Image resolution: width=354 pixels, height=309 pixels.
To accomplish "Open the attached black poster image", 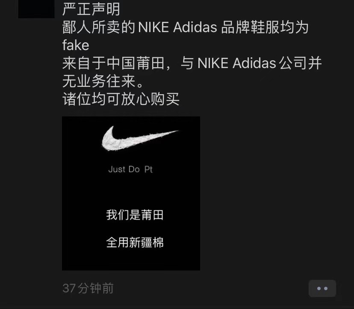I will (131, 193).
